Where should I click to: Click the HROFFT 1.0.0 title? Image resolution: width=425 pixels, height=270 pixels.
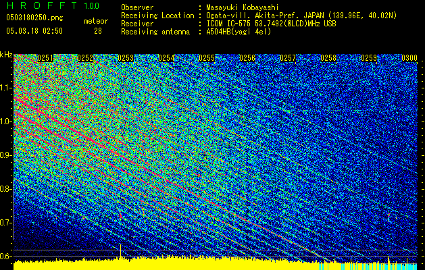(x=53, y=5)
